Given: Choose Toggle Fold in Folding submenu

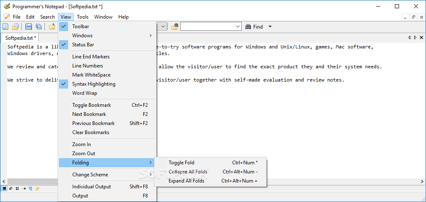Looking at the screenshot, I should 211,163.
